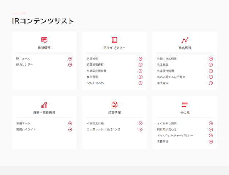Click the document icon above 経営情報
This screenshot has height=175, width=229.
pos(114,105)
